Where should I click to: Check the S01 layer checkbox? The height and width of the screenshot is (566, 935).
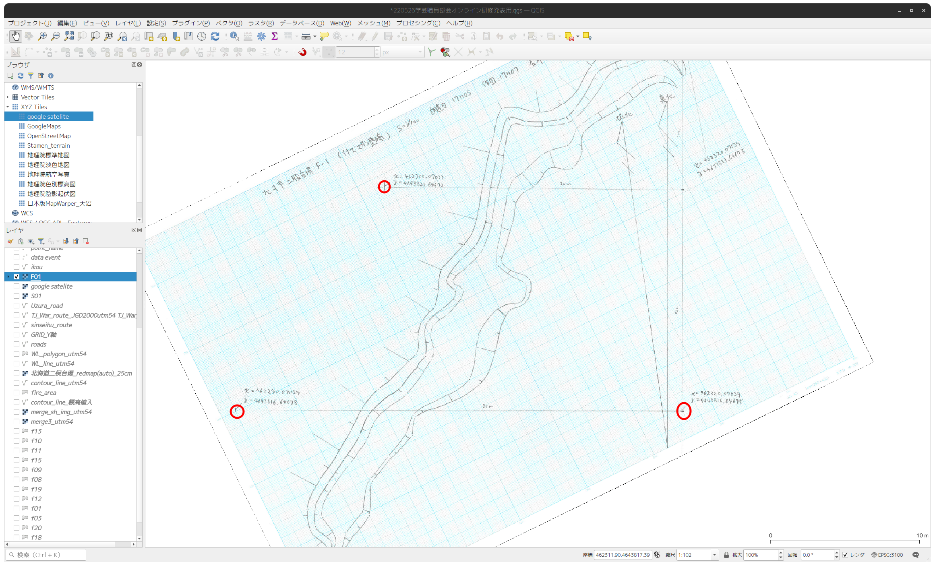(17, 296)
